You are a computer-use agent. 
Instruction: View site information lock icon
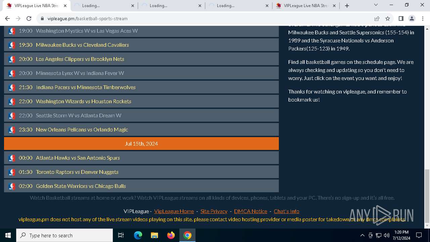coord(42,18)
